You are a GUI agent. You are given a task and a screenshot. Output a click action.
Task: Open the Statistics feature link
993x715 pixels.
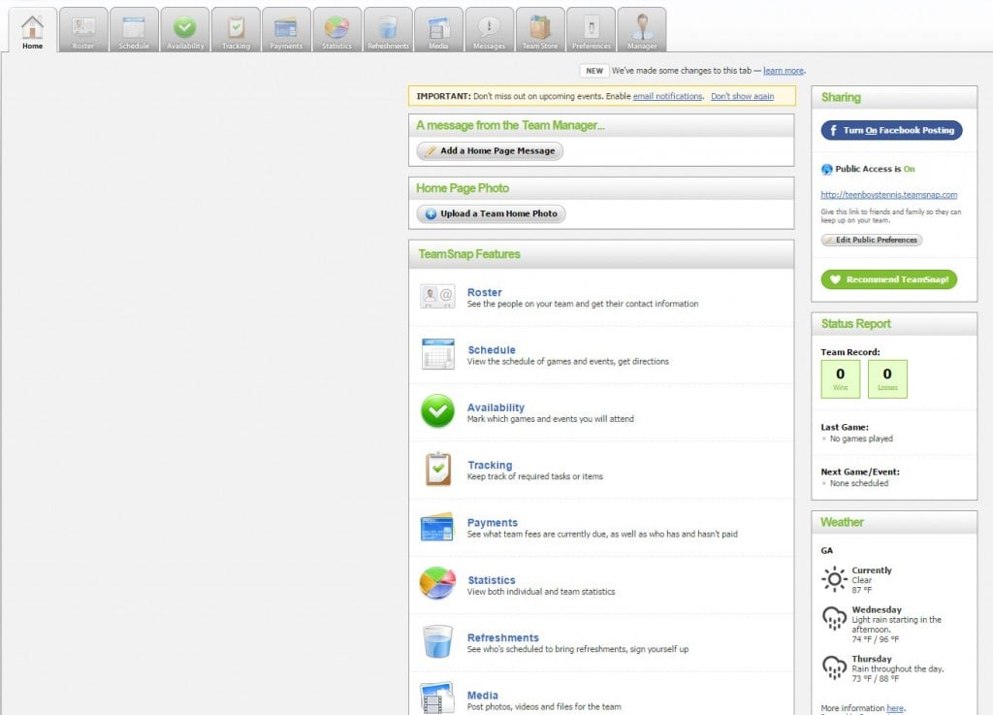pyautogui.click(x=492, y=581)
